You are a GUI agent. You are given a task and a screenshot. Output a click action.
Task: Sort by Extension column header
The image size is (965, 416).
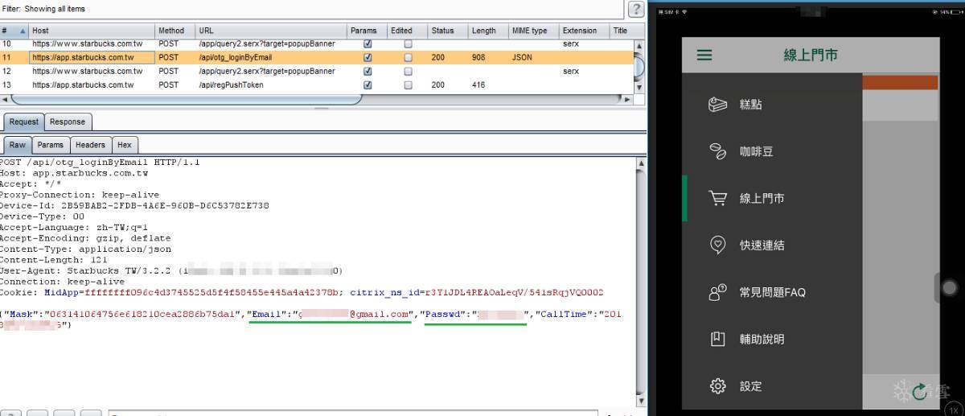tap(585, 31)
